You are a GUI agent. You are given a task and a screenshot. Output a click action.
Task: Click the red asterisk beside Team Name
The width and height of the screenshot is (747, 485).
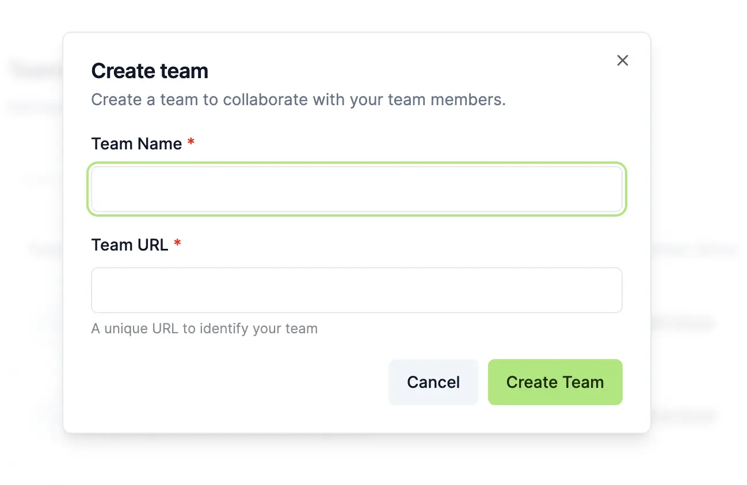[x=191, y=143]
